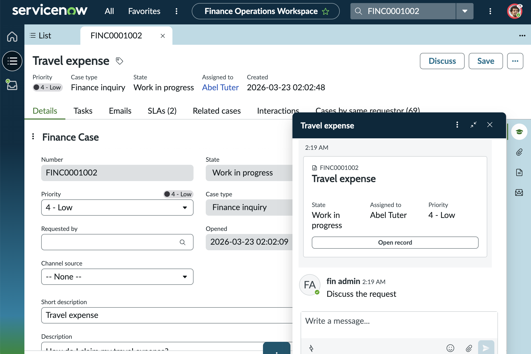Click the read-only Number field FINC0001002
This screenshot has width=531, height=354.
click(x=117, y=173)
